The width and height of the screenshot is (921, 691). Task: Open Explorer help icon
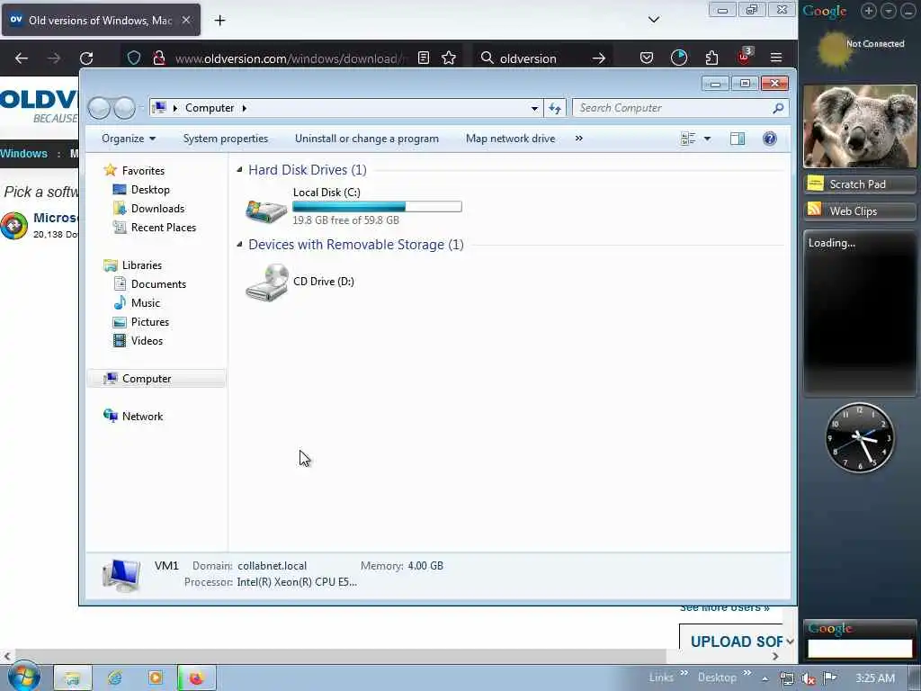tap(770, 139)
